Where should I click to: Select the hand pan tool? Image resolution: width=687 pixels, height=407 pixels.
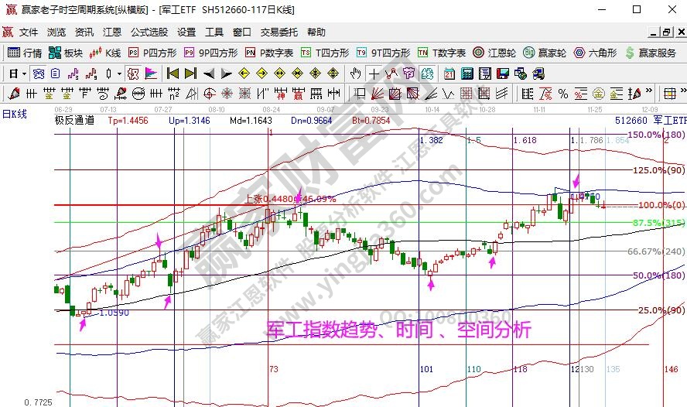pyautogui.click(x=355, y=74)
